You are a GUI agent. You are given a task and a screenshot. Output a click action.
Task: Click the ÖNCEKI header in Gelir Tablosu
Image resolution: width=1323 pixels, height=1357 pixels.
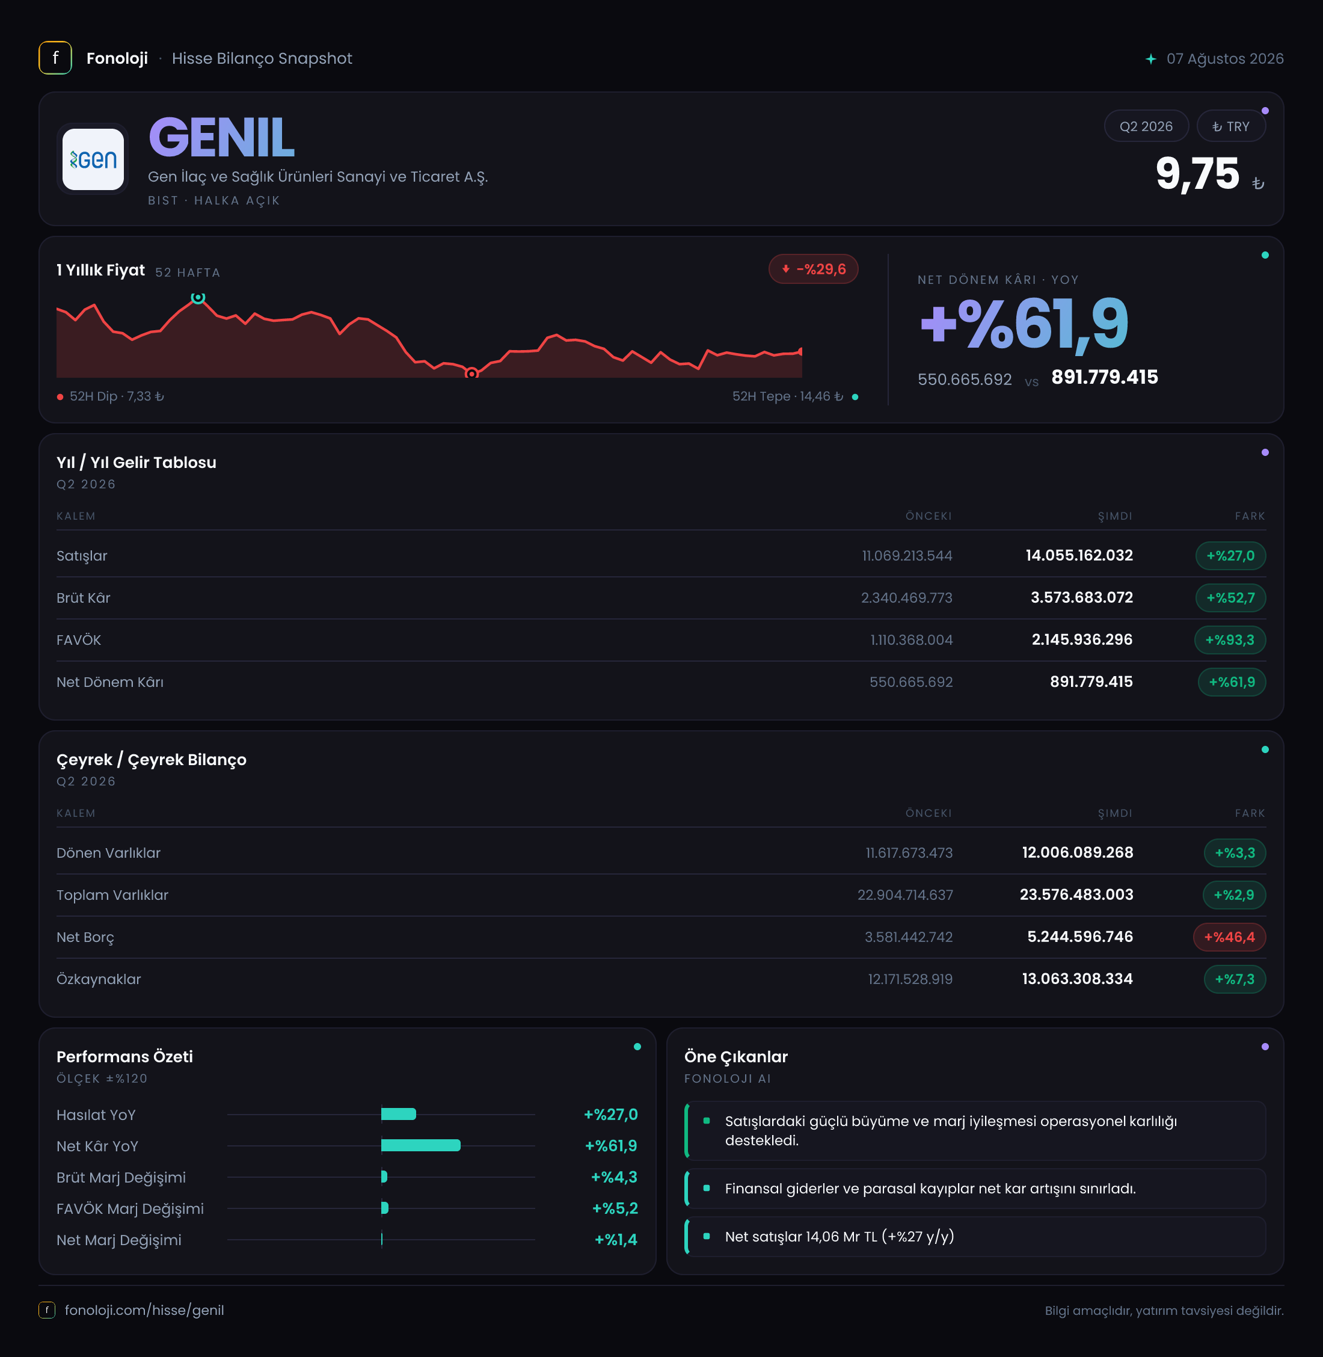pyautogui.click(x=929, y=516)
